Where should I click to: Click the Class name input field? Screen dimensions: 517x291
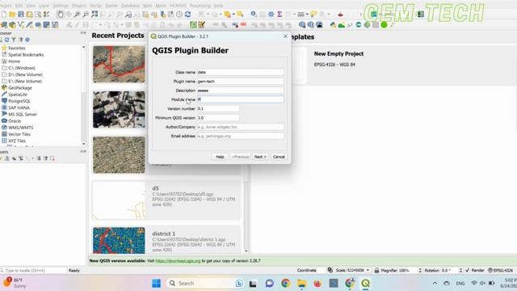(241, 72)
